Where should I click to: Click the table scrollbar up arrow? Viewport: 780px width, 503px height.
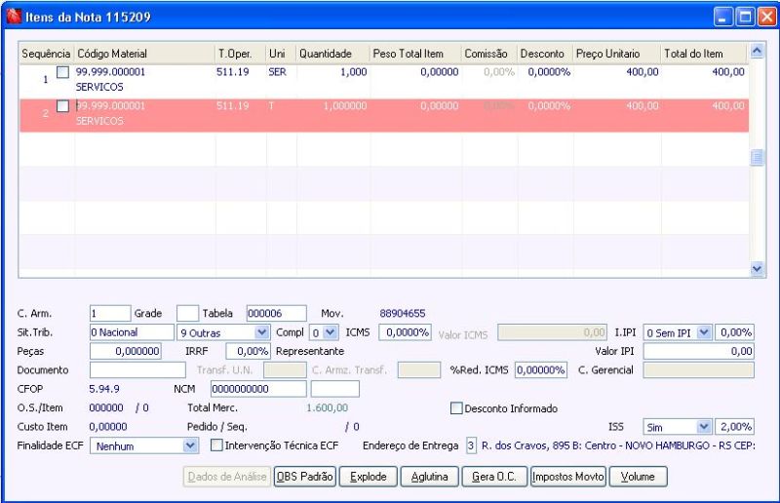(757, 51)
